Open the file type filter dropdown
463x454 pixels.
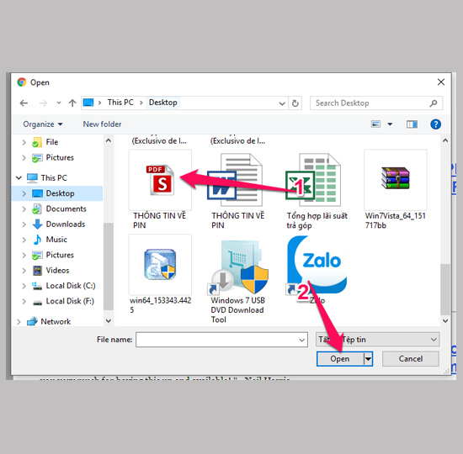pos(434,340)
